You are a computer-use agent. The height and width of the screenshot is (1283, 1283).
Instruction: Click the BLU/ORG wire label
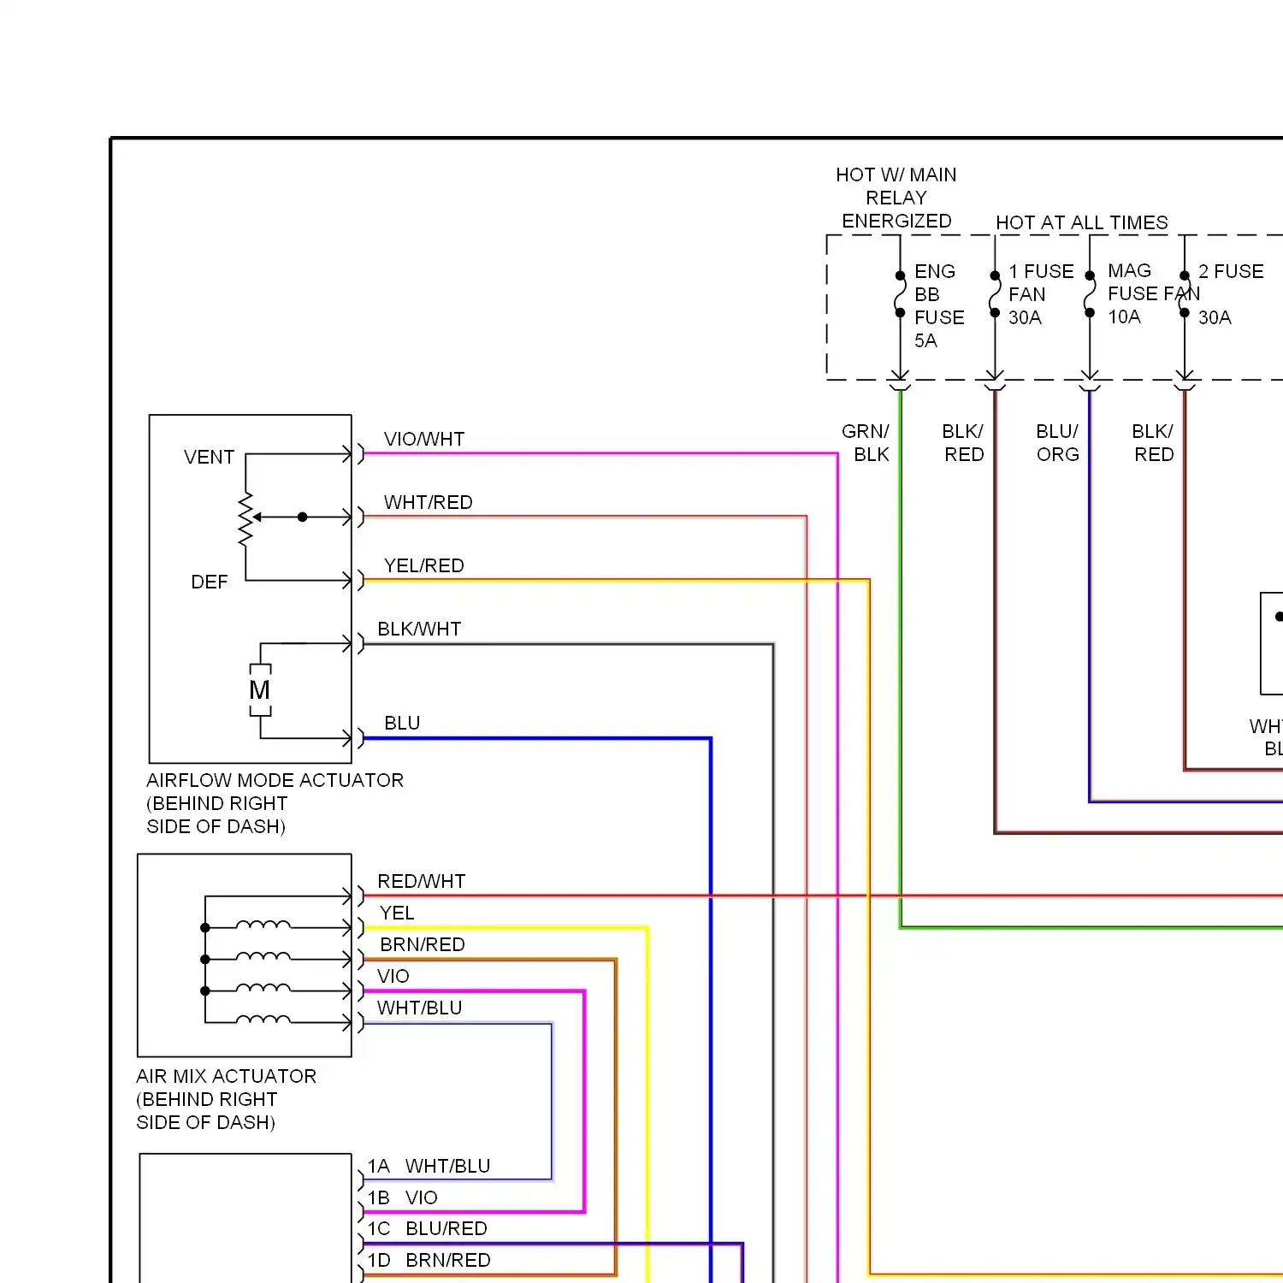pos(1057,442)
